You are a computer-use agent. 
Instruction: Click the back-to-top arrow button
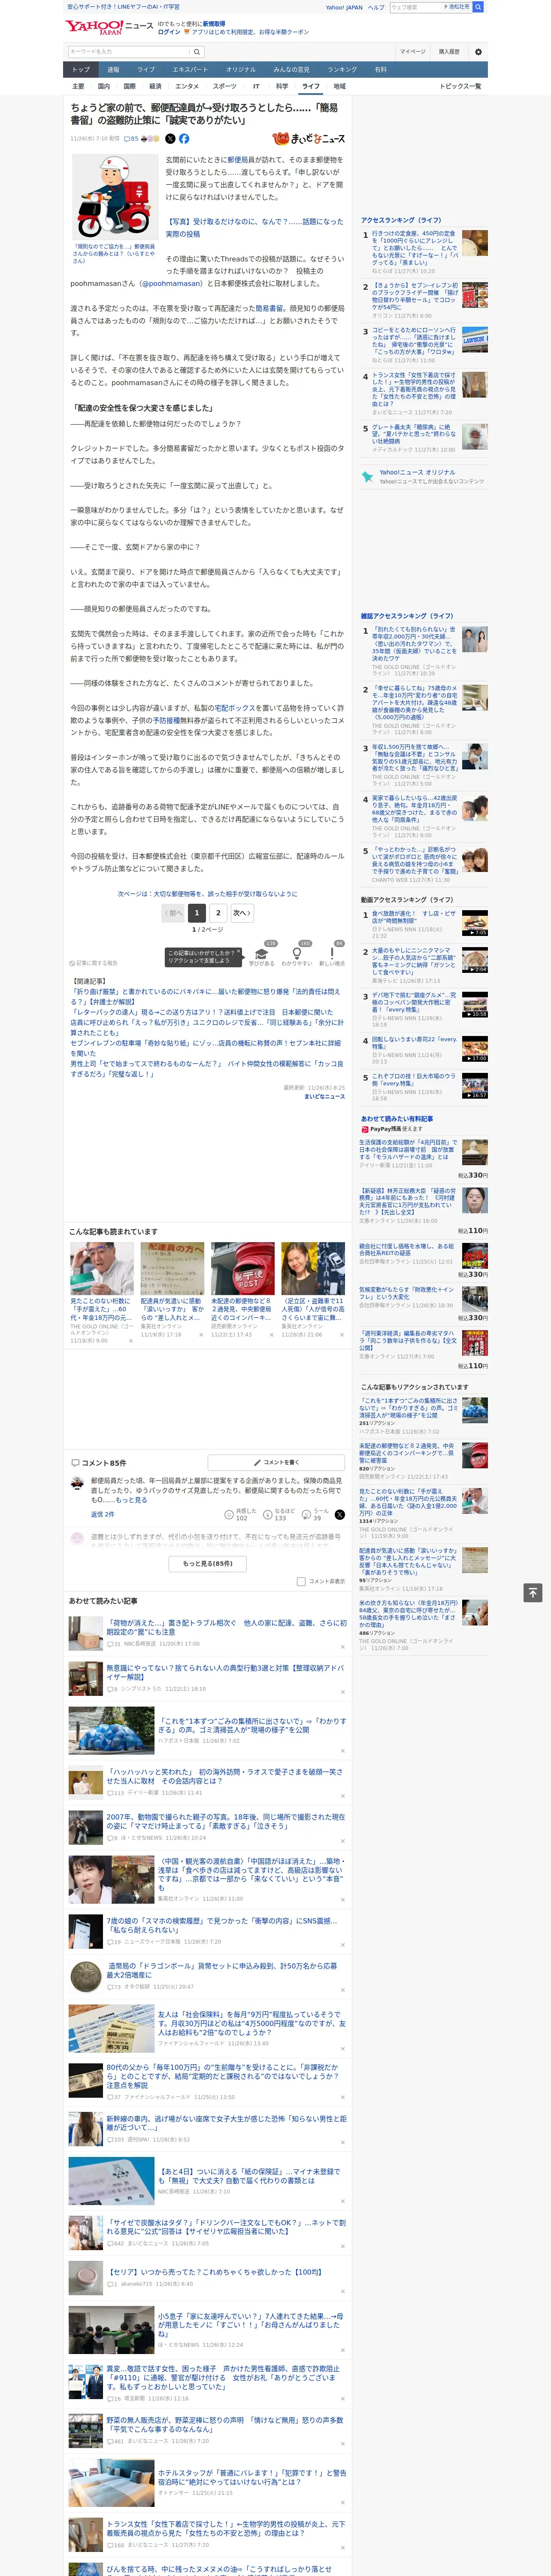coord(533,1592)
